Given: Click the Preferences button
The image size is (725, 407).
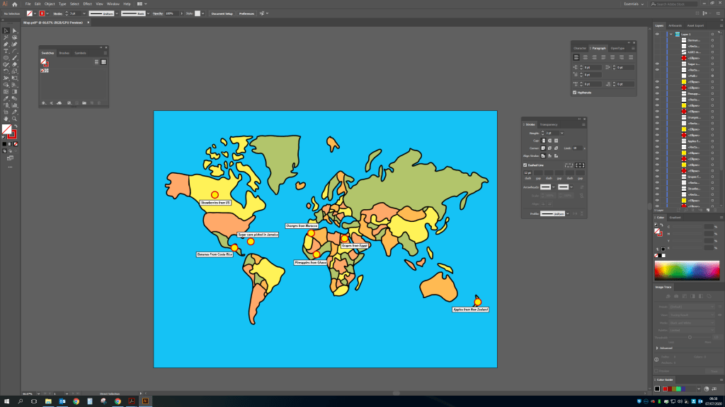Looking at the screenshot, I should tap(246, 13).
